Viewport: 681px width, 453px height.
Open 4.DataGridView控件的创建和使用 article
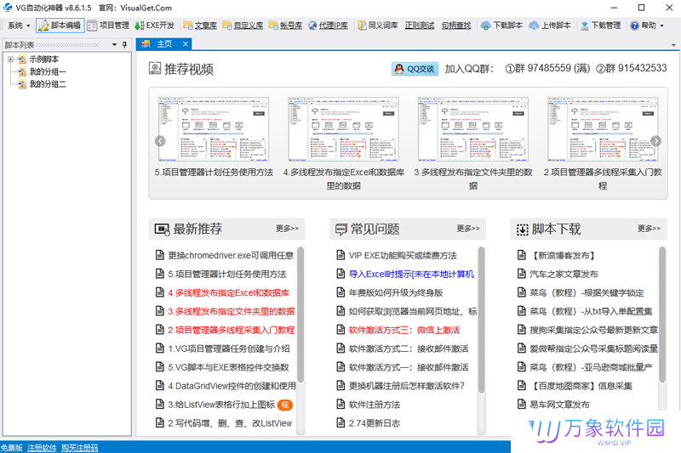point(232,386)
